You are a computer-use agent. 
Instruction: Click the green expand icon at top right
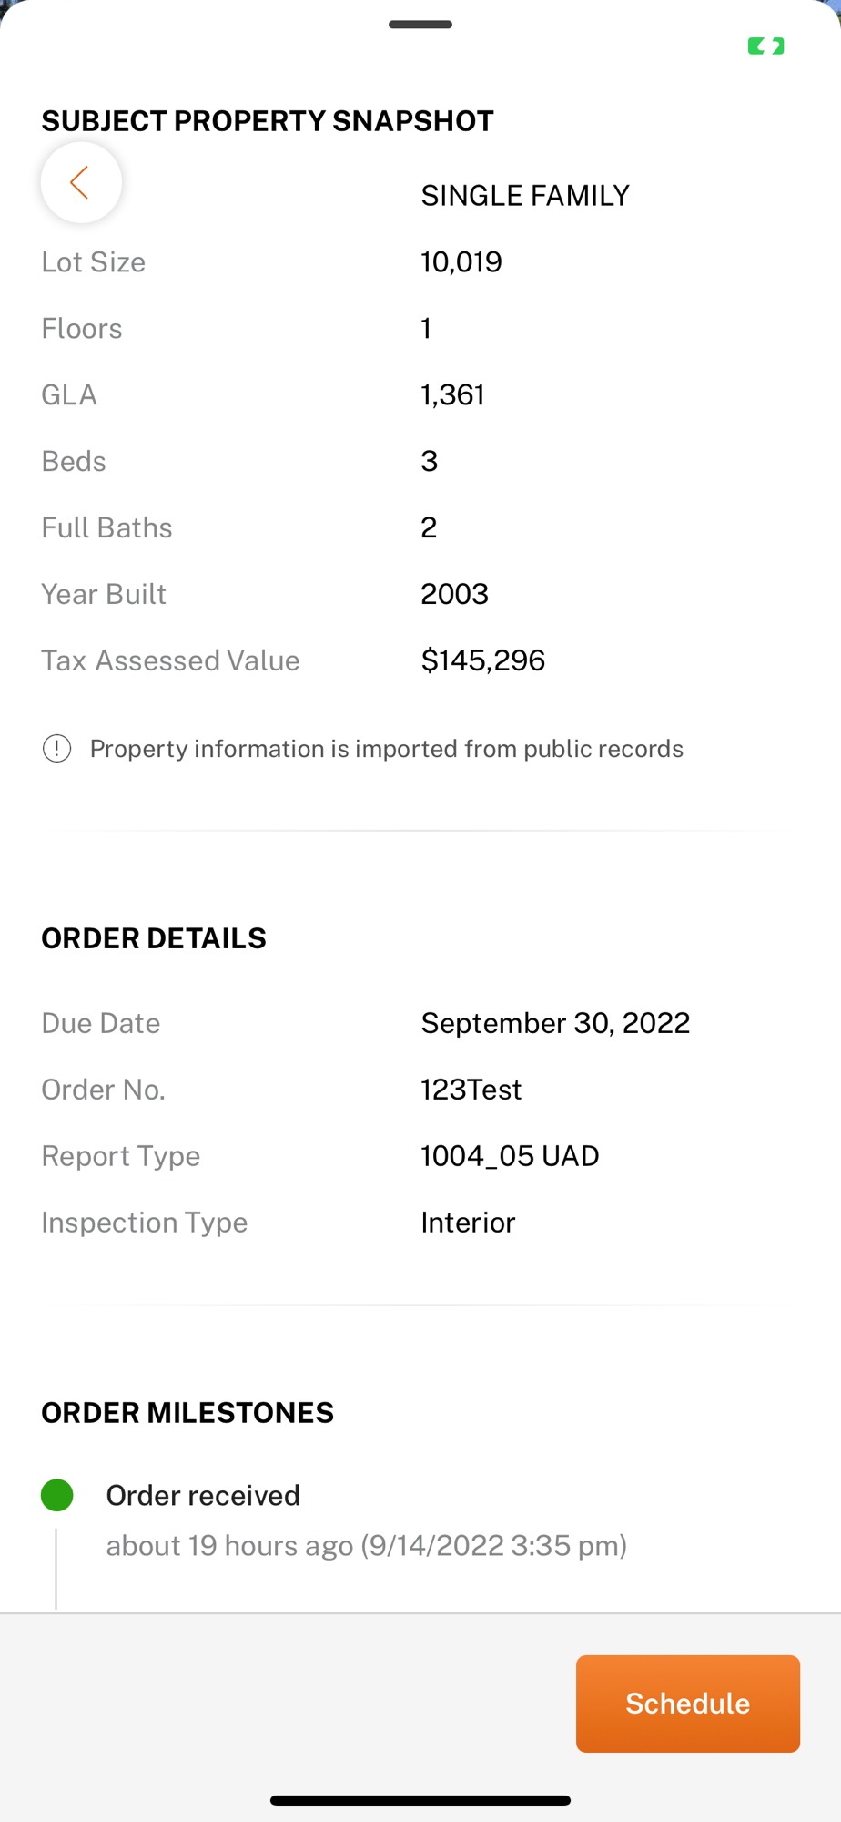[765, 46]
